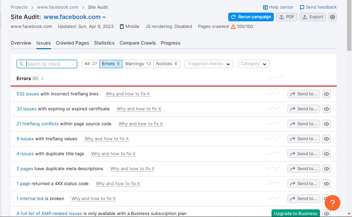View trend sparkline for duplicate title tags
Screen dimensions: 352x217
coord(273,154)
